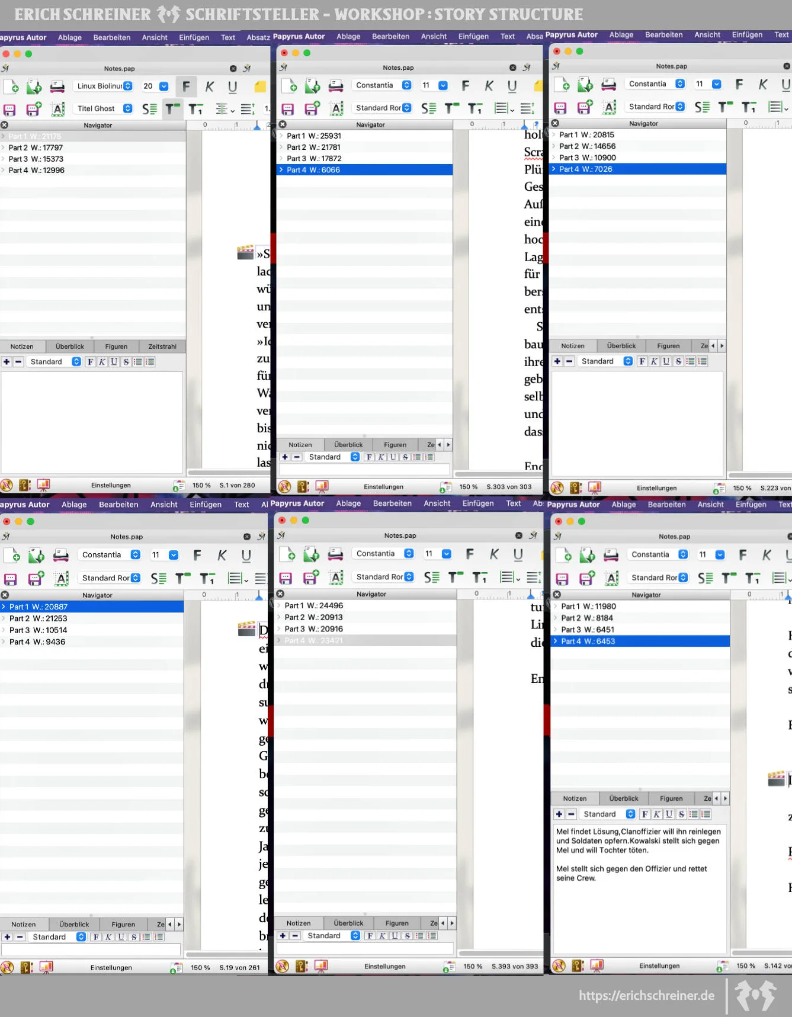792x1017 pixels.
Task: Open Constantia font dropdown in S.303 von 303 window
Action: coord(383,85)
